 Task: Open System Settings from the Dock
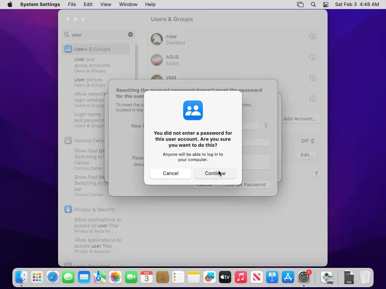(304, 277)
